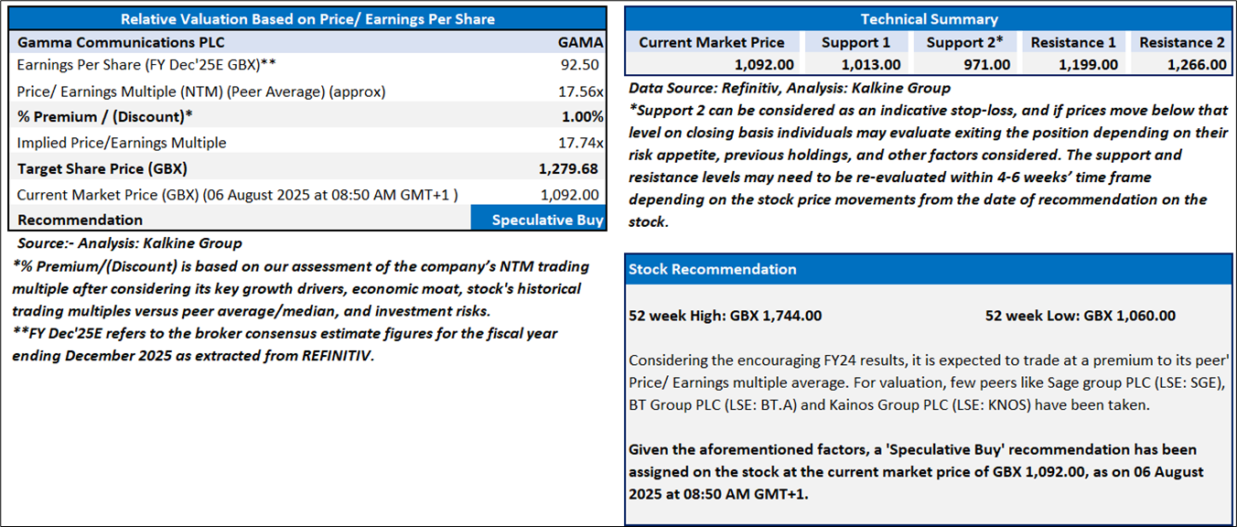Viewport: 1237px width, 527px height.
Task: Click the Source Analysis Kalkine Group note
Action: [129, 243]
